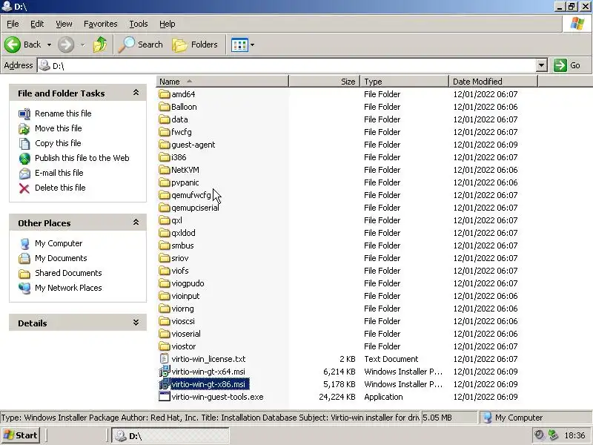Click E-mail this file
This screenshot has width=593, height=445.
[59, 173]
